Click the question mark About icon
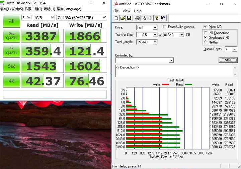This screenshot has width=241, height=169. (157, 18)
